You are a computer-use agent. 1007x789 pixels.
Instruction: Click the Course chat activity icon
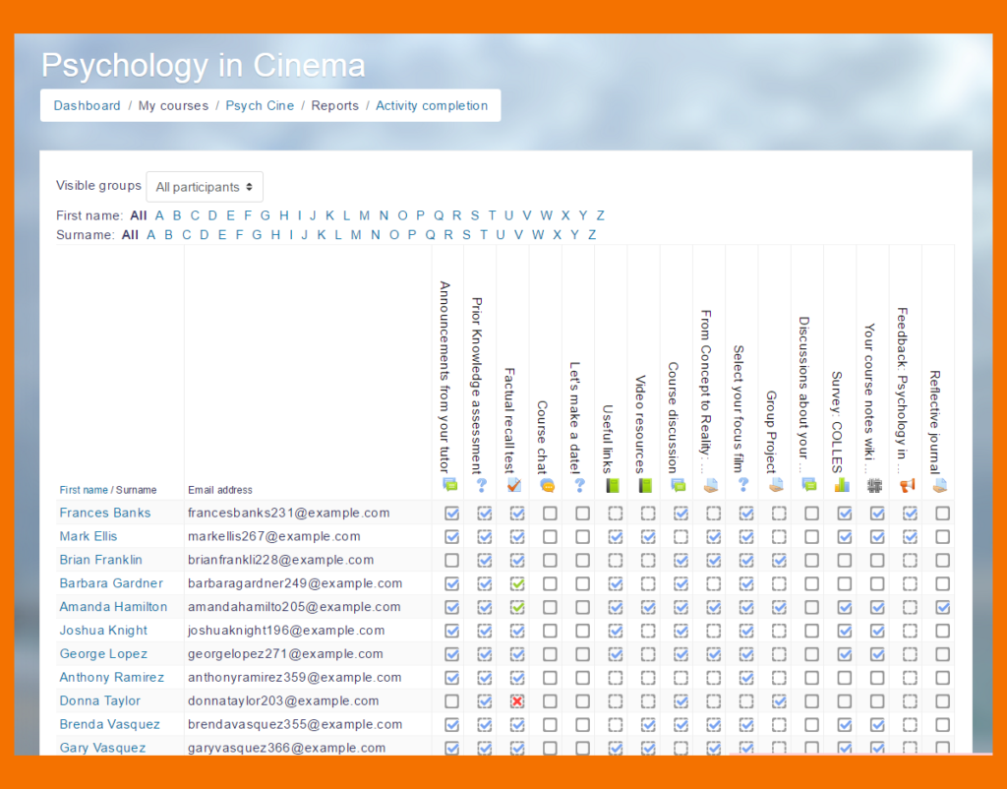pyautogui.click(x=549, y=485)
